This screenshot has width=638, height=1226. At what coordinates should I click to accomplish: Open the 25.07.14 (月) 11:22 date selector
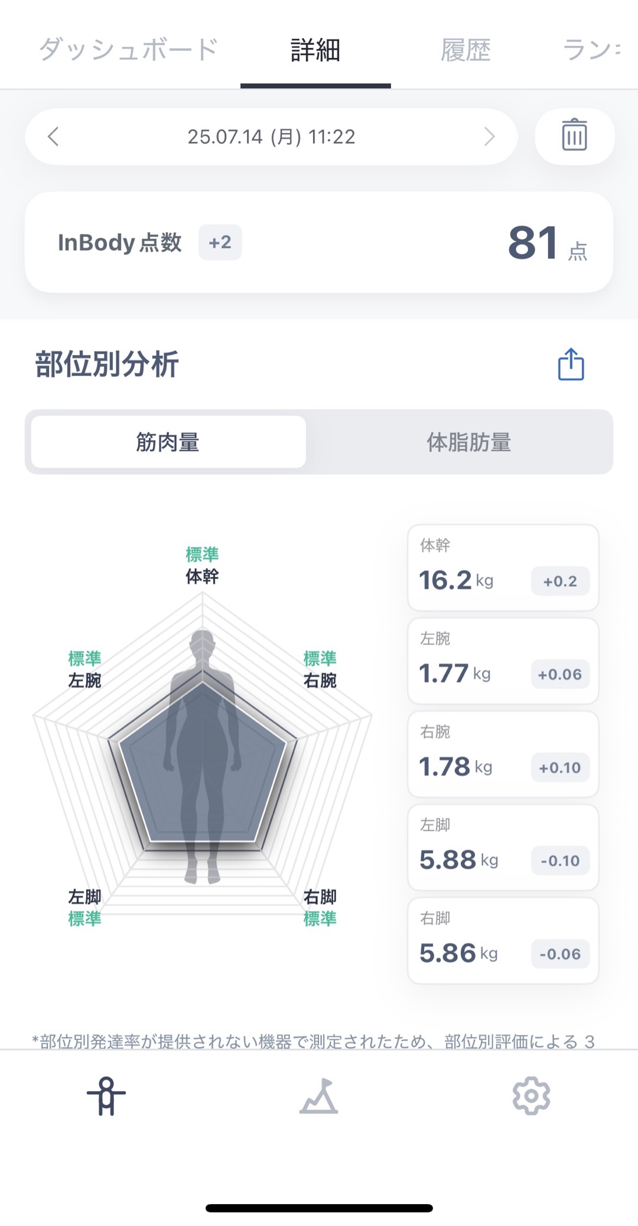click(x=271, y=136)
